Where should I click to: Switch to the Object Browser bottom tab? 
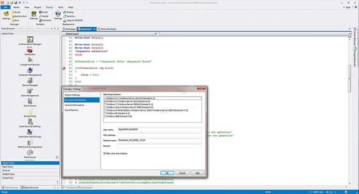[30, 187]
